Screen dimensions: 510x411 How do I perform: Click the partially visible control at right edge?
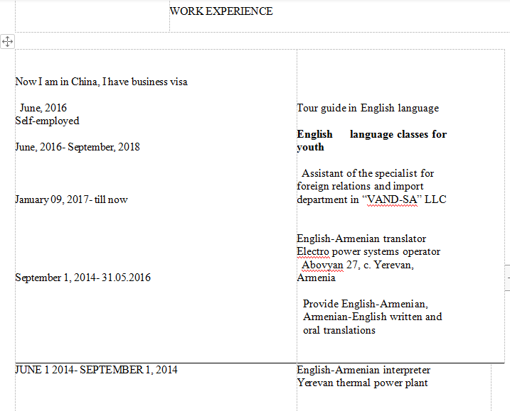tap(507, 277)
